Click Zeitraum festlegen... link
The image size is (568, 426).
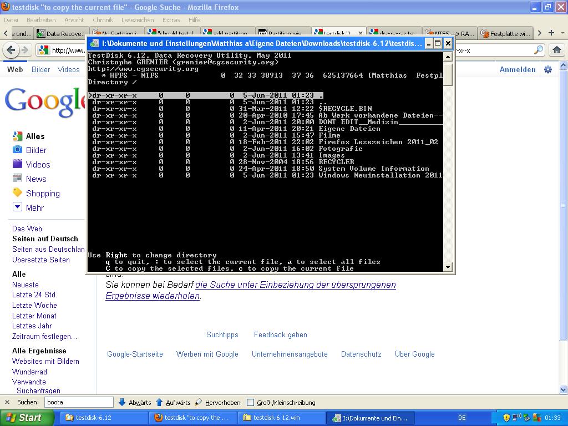click(x=44, y=337)
